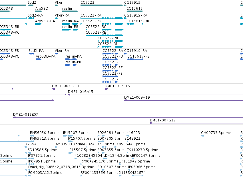This screenshot has width=243, height=177.
Task: Click the CG5522-RD transcript label
Action: point(91,21)
